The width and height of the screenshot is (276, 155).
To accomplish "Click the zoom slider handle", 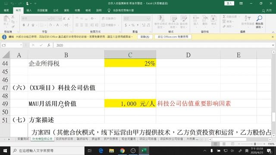I will pos(255,144).
